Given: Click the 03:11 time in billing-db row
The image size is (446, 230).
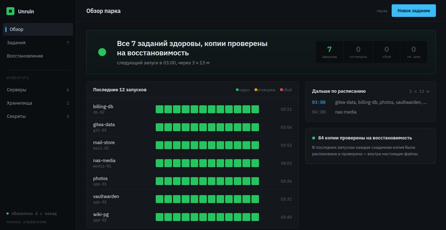Looking at the screenshot, I should point(286,109).
